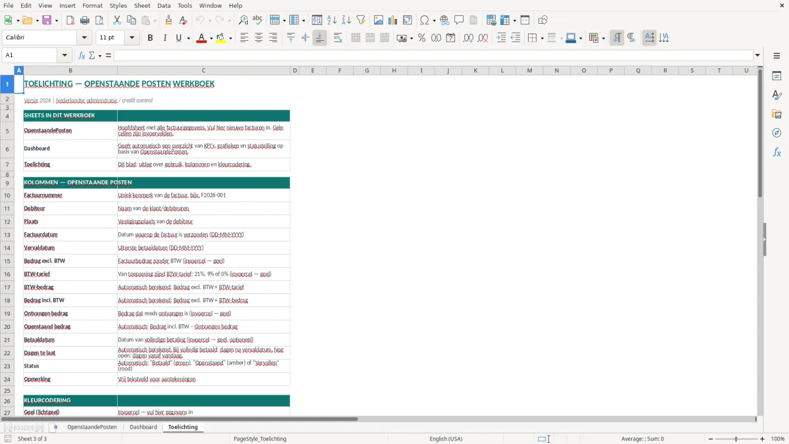The image size is (789, 444).
Task: Open the conditional formatting dropdown arrow
Action: [603, 38]
